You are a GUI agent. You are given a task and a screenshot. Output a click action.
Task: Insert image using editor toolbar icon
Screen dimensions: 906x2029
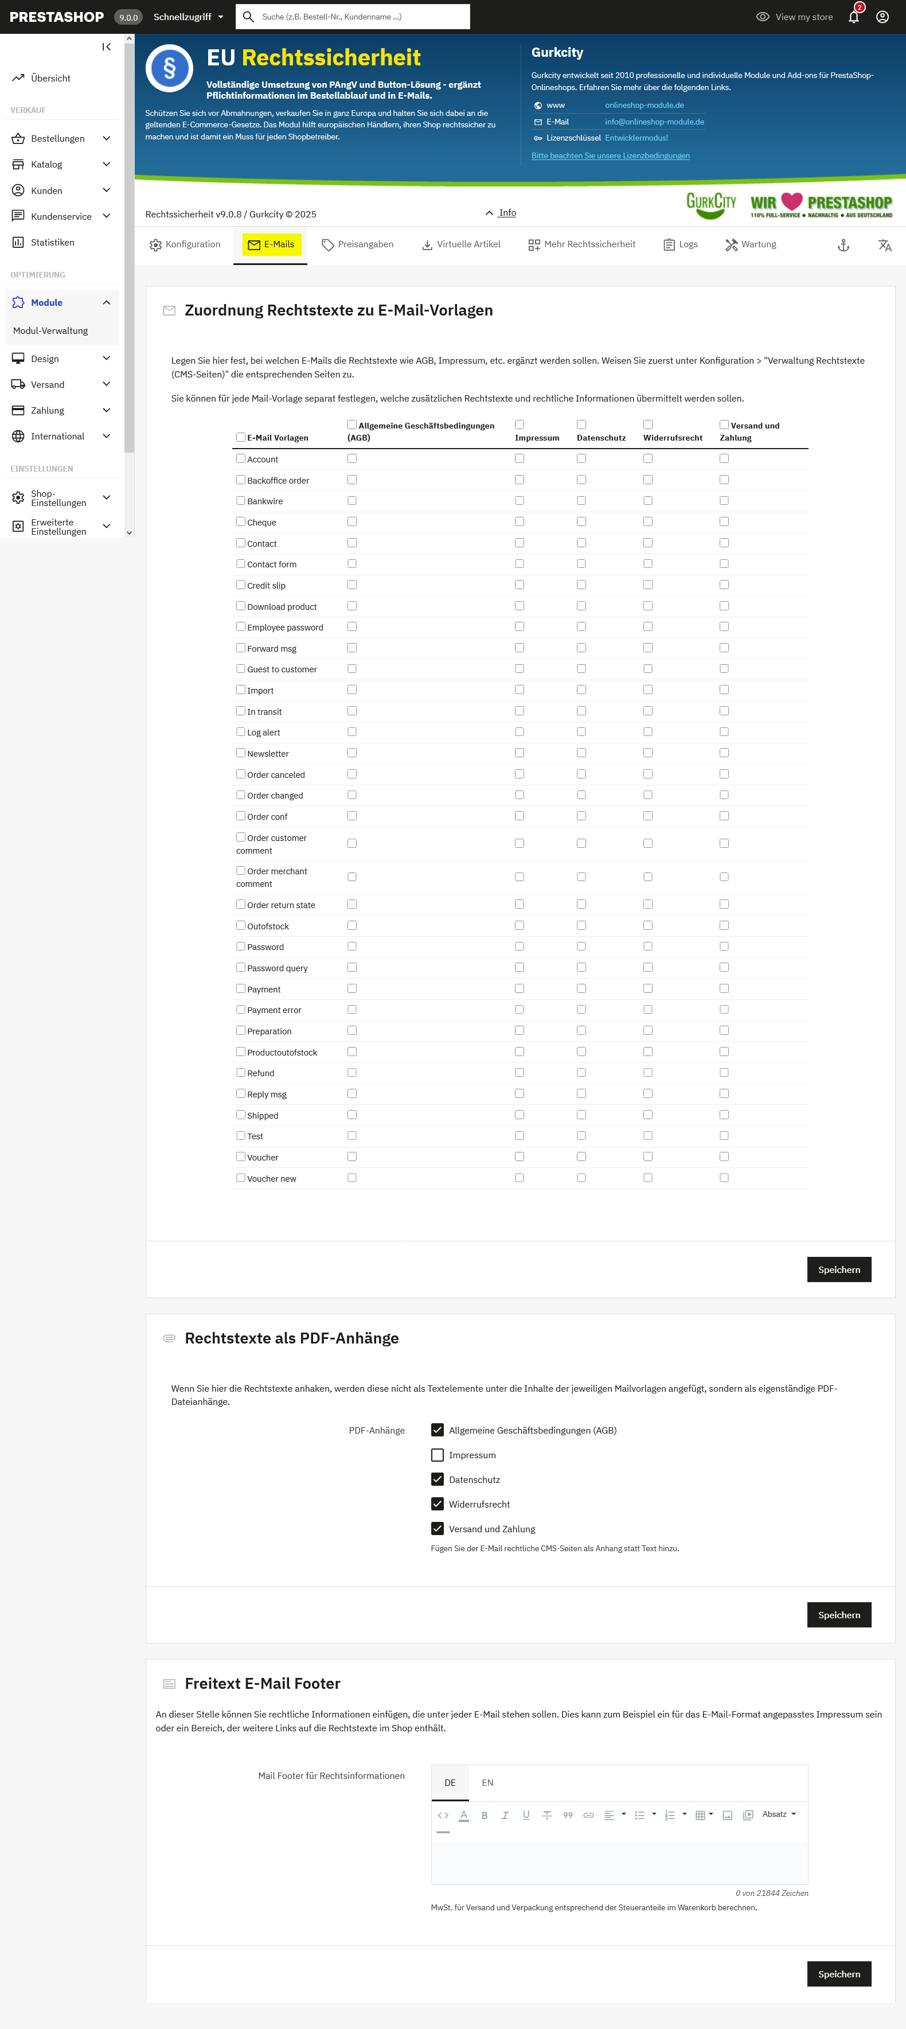(x=727, y=1816)
